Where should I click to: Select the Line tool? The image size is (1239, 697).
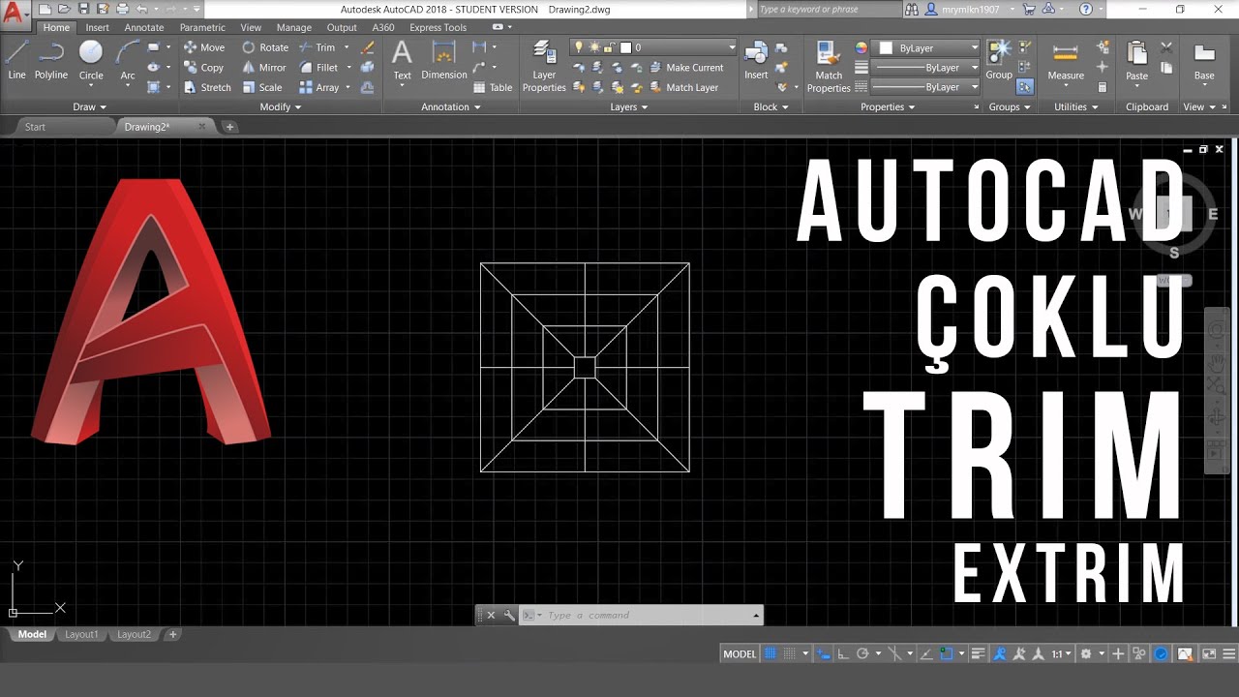tap(16, 60)
